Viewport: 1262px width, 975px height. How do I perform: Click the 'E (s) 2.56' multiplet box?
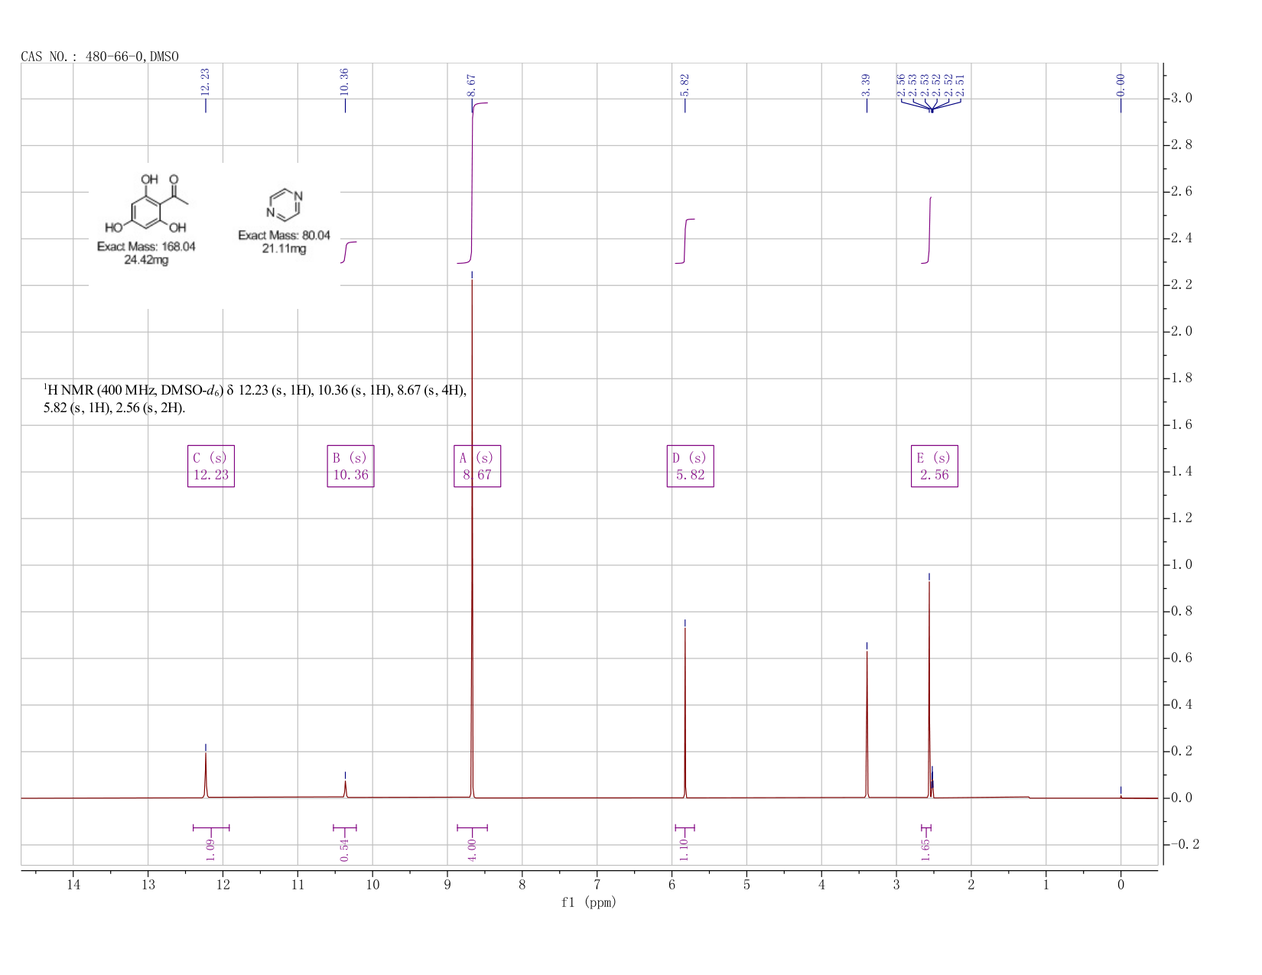click(935, 466)
